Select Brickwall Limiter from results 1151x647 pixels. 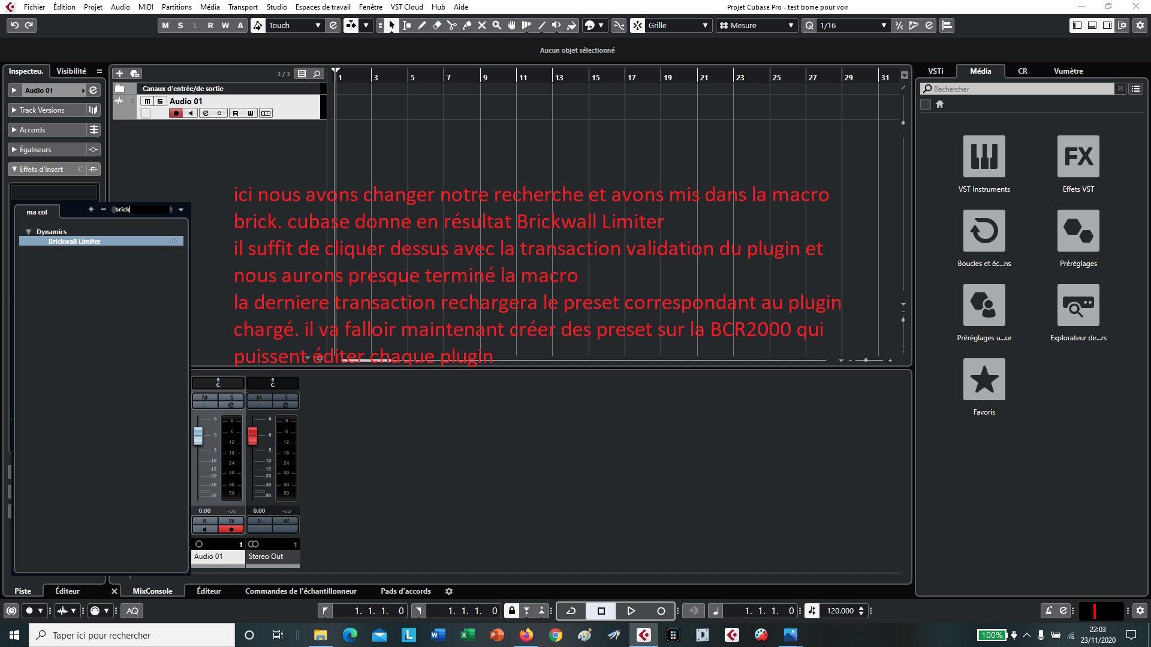pyautogui.click(x=74, y=241)
